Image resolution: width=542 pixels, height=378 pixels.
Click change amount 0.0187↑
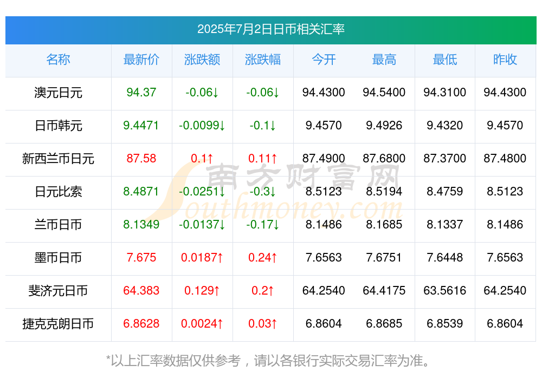pos(202,257)
